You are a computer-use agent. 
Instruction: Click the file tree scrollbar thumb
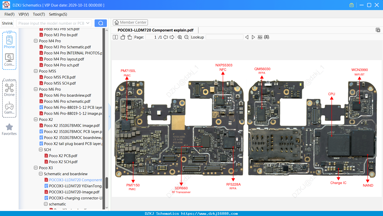(x=107, y=183)
